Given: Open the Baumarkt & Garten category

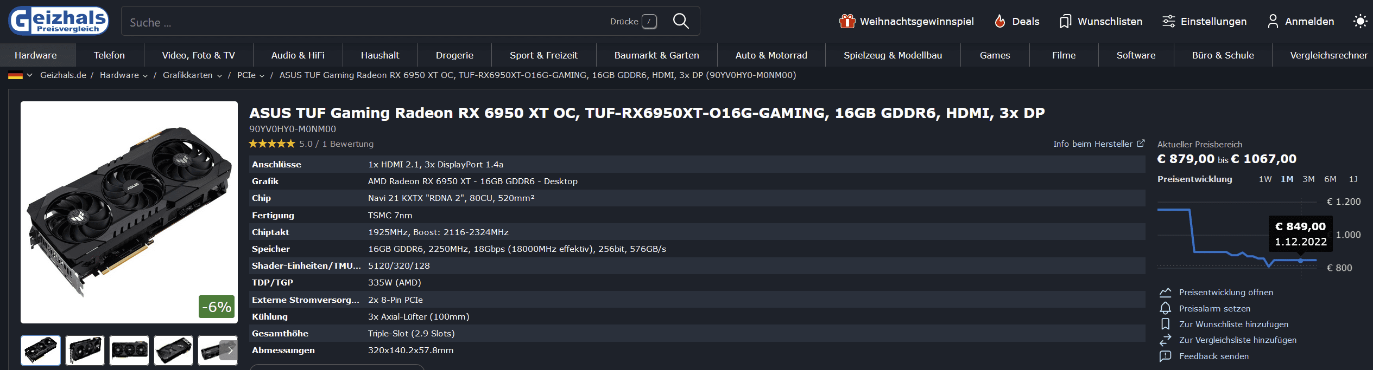Looking at the screenshot, I should click(x=656, y=55).
